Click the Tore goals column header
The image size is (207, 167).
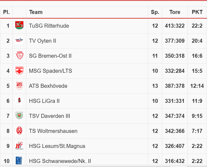175,12
